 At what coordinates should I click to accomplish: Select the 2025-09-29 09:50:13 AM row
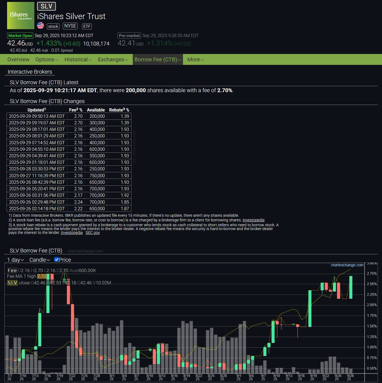tap(69, 116)
